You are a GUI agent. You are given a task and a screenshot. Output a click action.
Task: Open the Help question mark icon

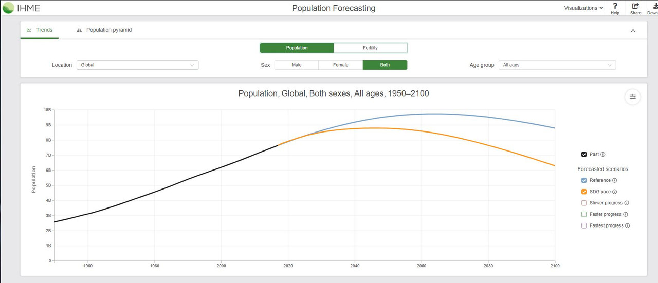click(x=615, y=6)
